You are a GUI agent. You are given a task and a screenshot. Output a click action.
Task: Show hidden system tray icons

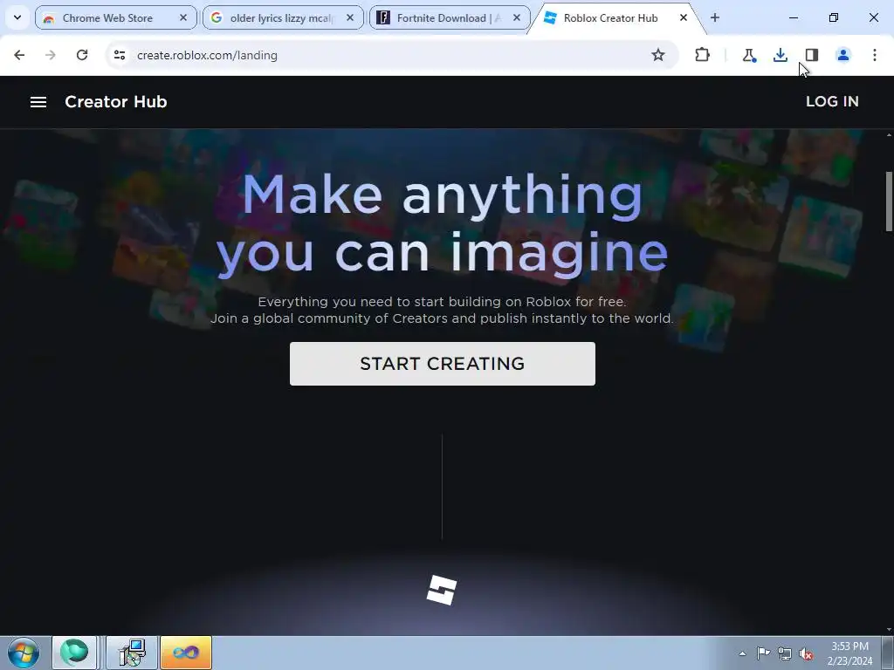tap(742, 653)
